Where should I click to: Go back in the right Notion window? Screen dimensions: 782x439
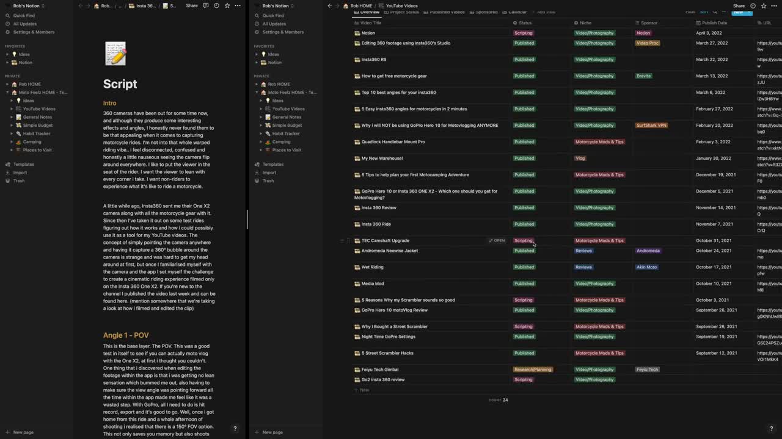330,5
